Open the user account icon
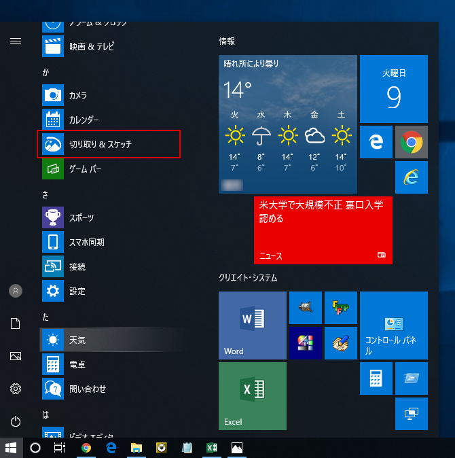The image size is (455, 458). [x=16, y=291]
